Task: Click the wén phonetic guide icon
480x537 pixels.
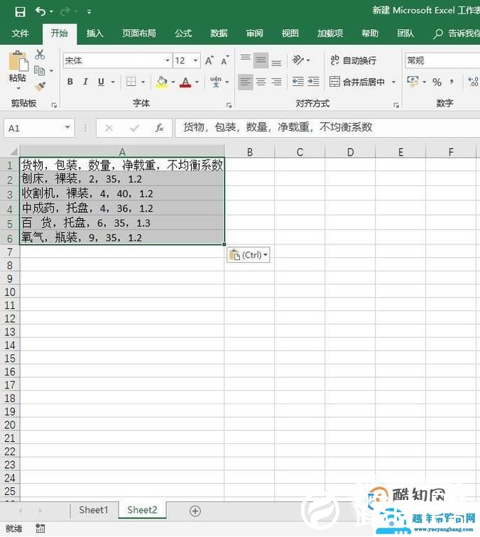Action: click(216, 82)
